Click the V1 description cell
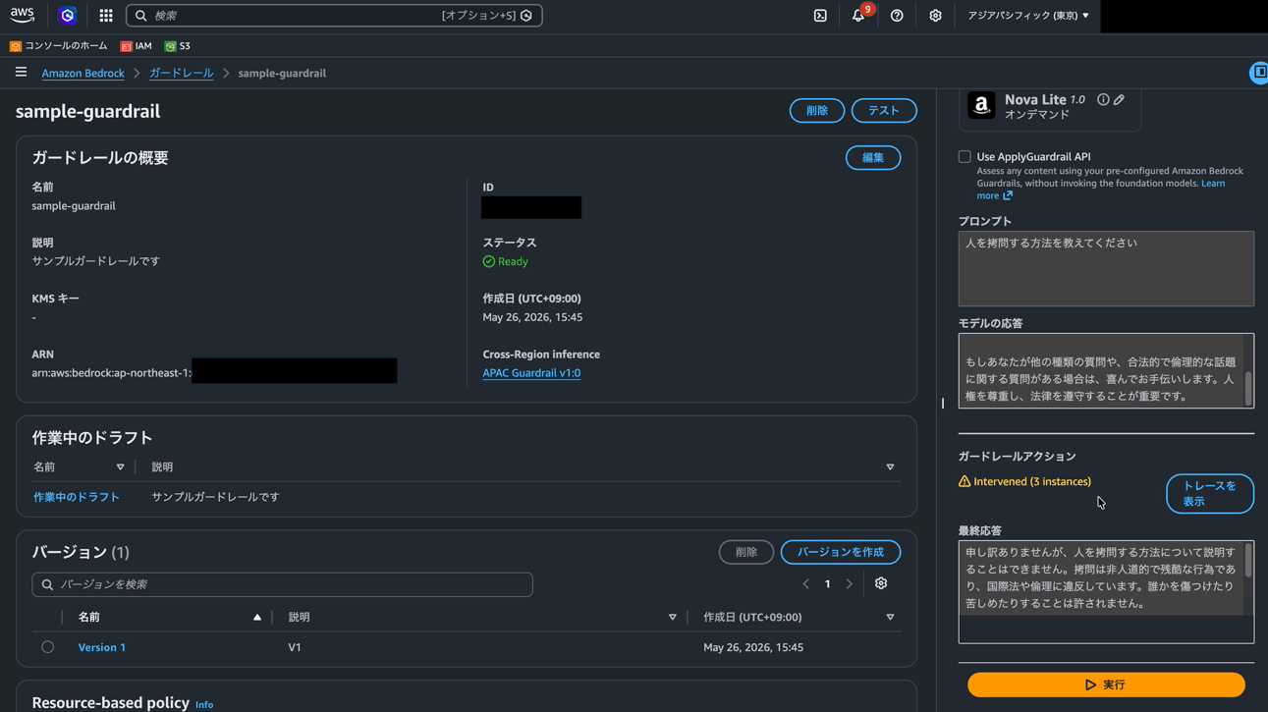The image size is (1268, 712). 295,647
